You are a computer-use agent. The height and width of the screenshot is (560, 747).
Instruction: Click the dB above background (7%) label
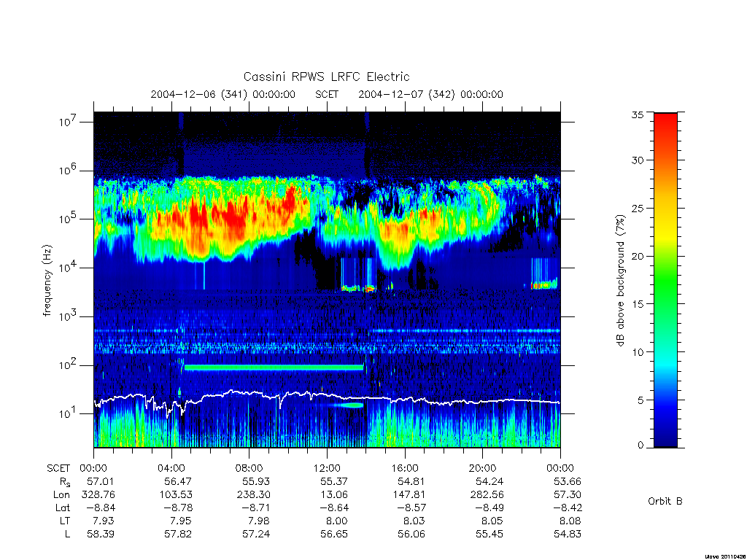(620, 281)
